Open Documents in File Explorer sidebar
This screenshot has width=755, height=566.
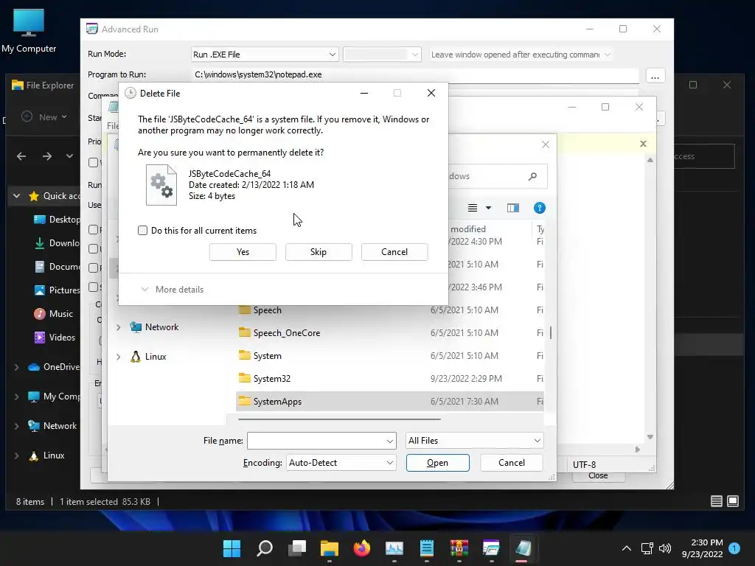pos(56,267)
